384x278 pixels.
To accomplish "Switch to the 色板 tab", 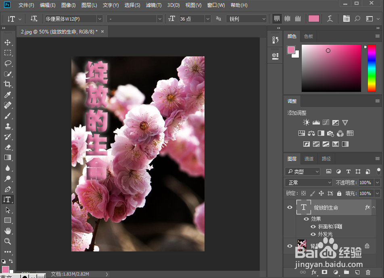I will click(308, 36).
